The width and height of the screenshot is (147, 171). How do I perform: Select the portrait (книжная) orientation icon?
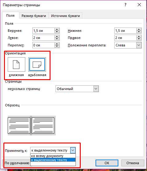[16, 65]
